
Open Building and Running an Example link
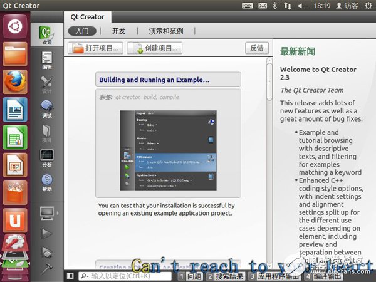(154, 80)
